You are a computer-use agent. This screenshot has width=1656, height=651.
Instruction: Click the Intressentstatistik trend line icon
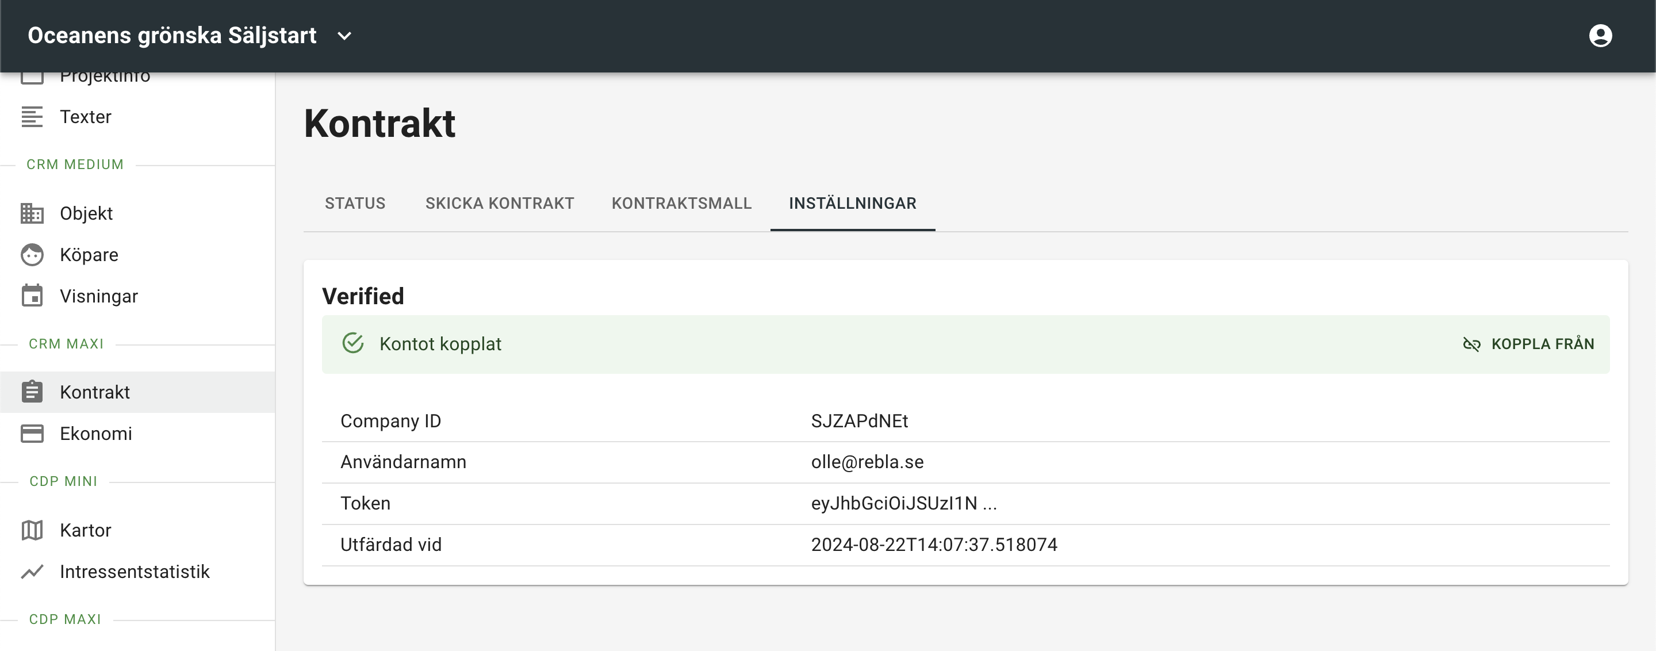32,572
